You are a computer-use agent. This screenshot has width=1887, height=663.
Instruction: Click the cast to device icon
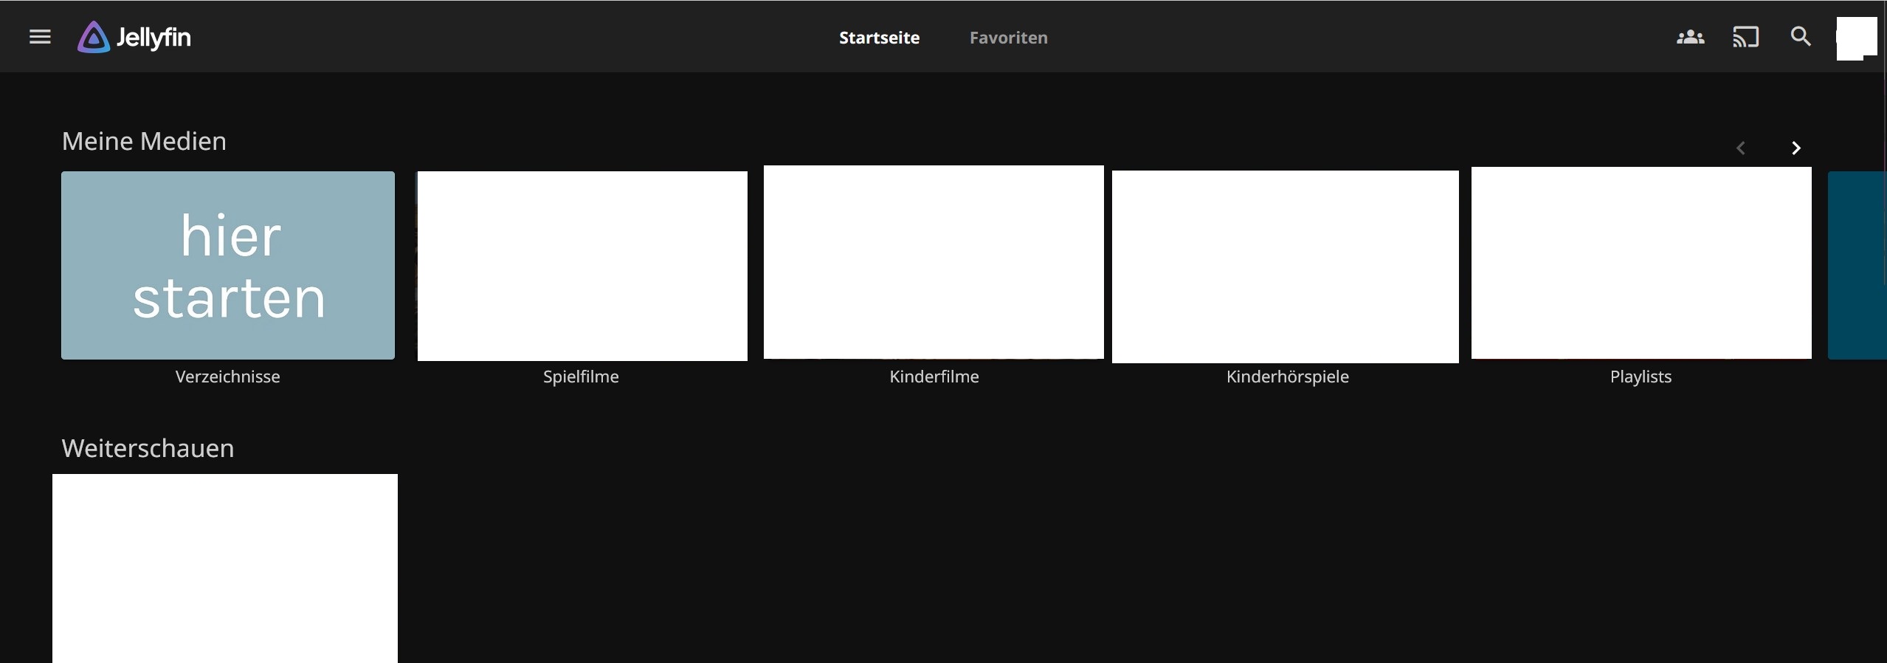click(x=1745, y=37)
